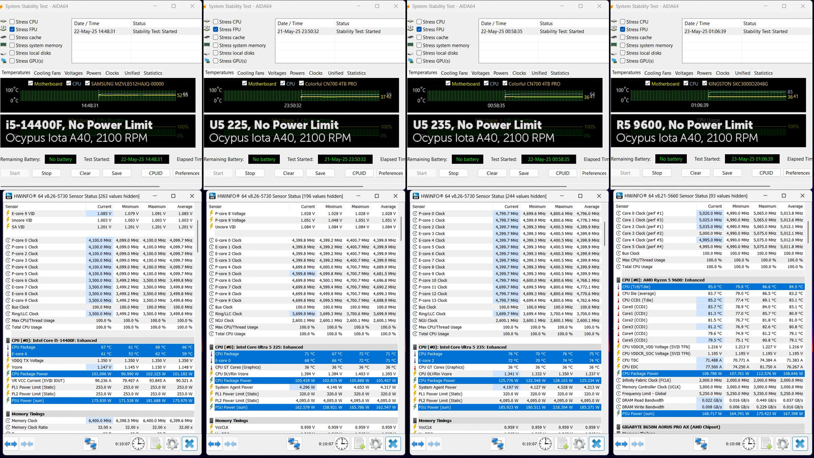
Task: Click the logging file icon in i5-14400F HWiNFO window
Action: pyautogui.click(x=156, y=444)
